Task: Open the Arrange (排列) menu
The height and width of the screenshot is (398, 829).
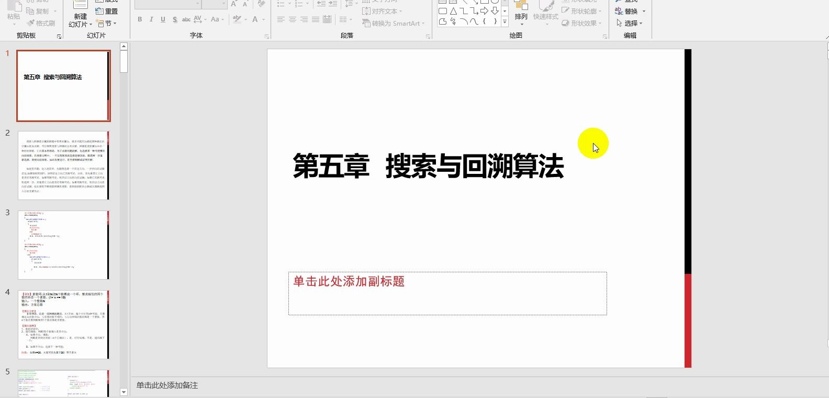Action: (x=521, y=13)
